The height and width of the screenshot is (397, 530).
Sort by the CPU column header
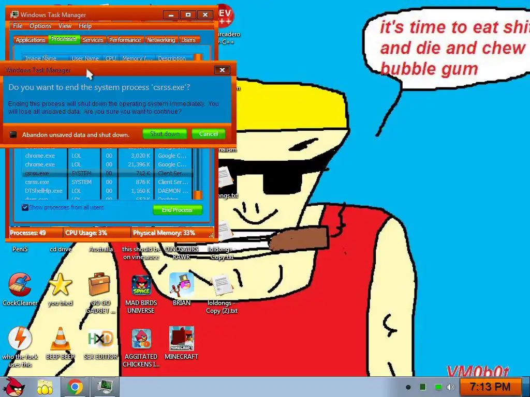click(x=110, y=58)
